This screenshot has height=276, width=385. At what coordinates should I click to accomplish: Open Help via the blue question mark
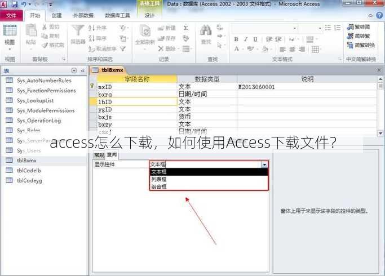pos(379,15)
